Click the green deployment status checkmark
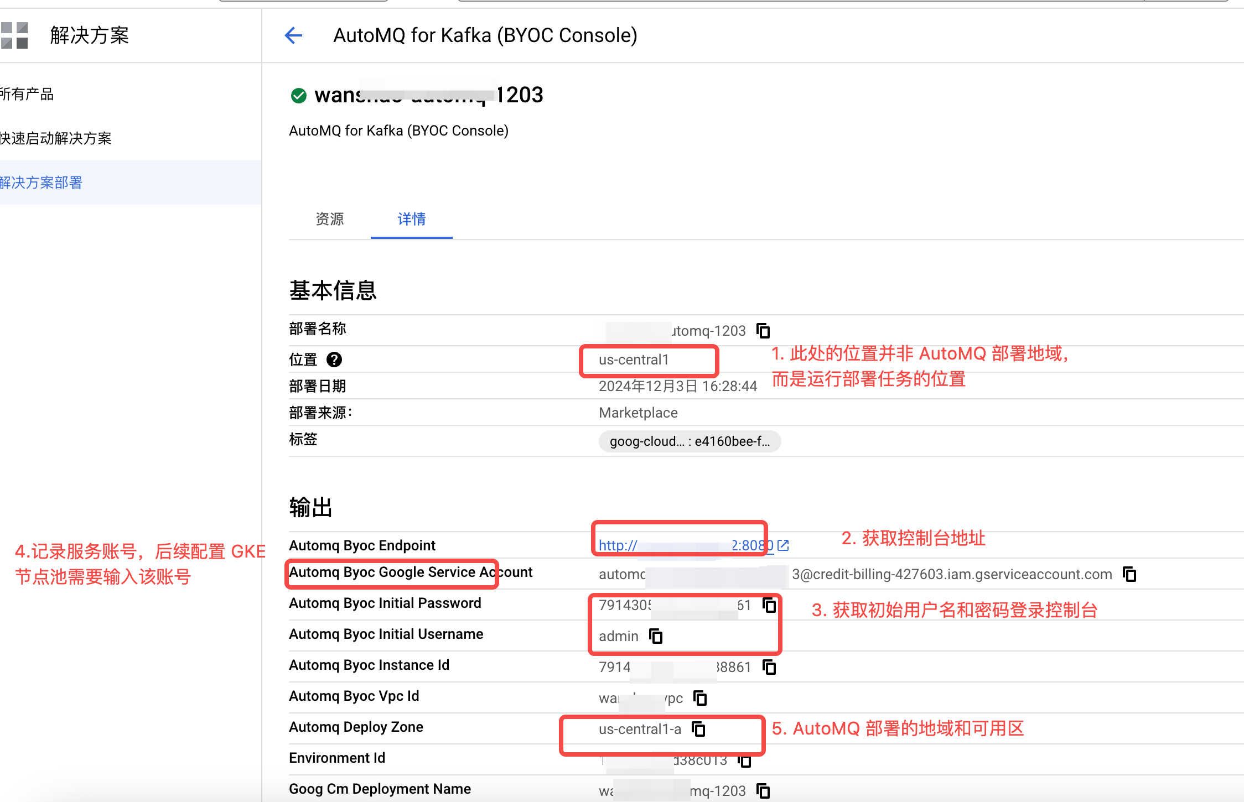The image size is (1244, 802). 299,96
